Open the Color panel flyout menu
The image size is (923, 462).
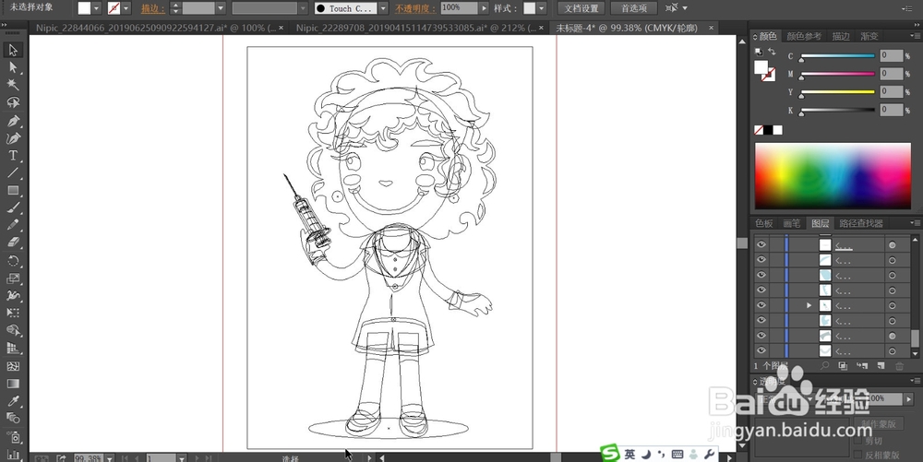click(x=916, y=37)
